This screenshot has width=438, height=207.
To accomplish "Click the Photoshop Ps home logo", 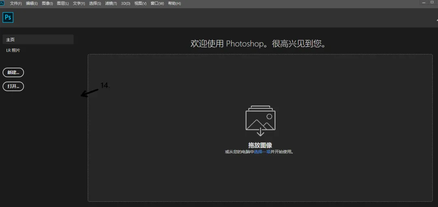I will pos(8,17).
